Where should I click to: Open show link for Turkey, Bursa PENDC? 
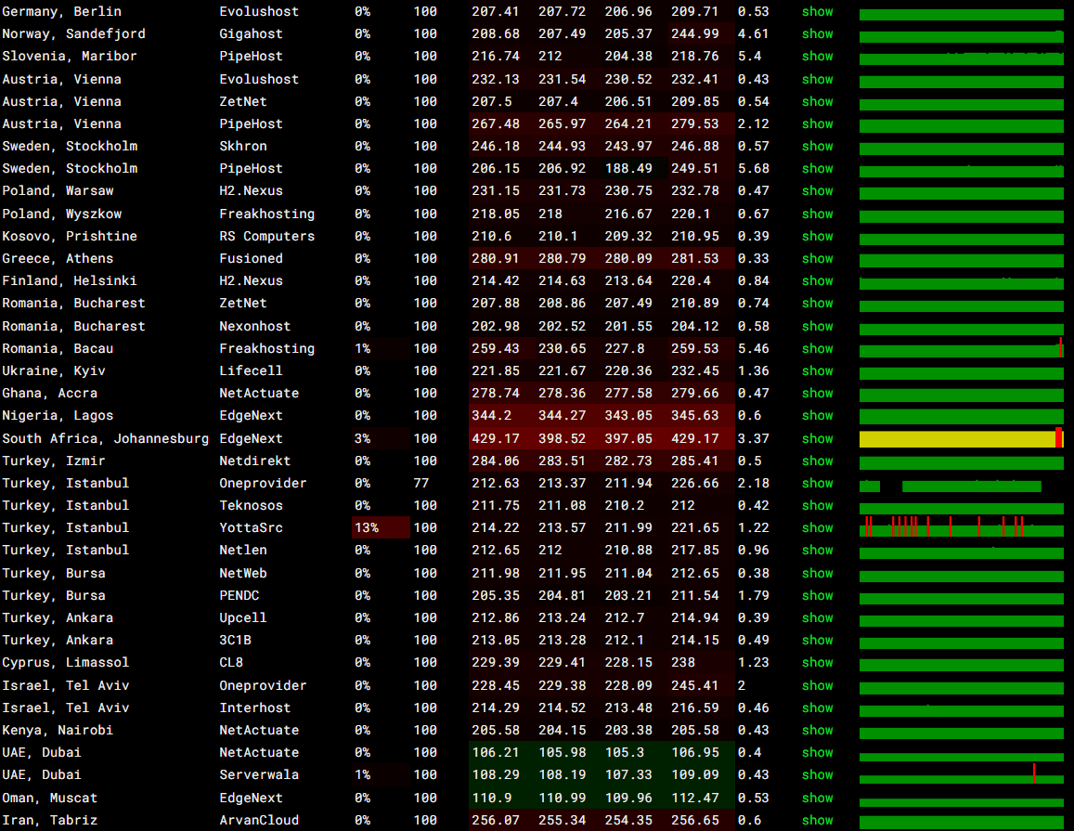click(x=817, y=596)
